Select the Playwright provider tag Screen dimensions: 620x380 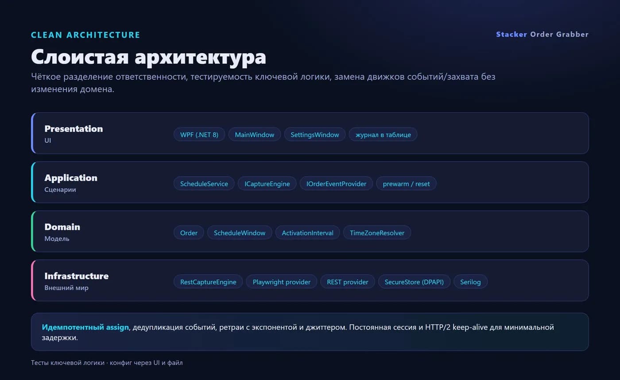click(282, 282)
